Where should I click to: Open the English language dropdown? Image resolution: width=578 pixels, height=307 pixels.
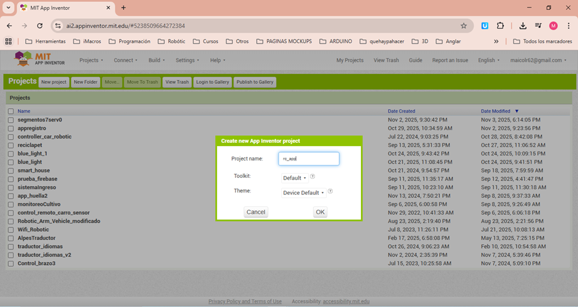[489, 60]
